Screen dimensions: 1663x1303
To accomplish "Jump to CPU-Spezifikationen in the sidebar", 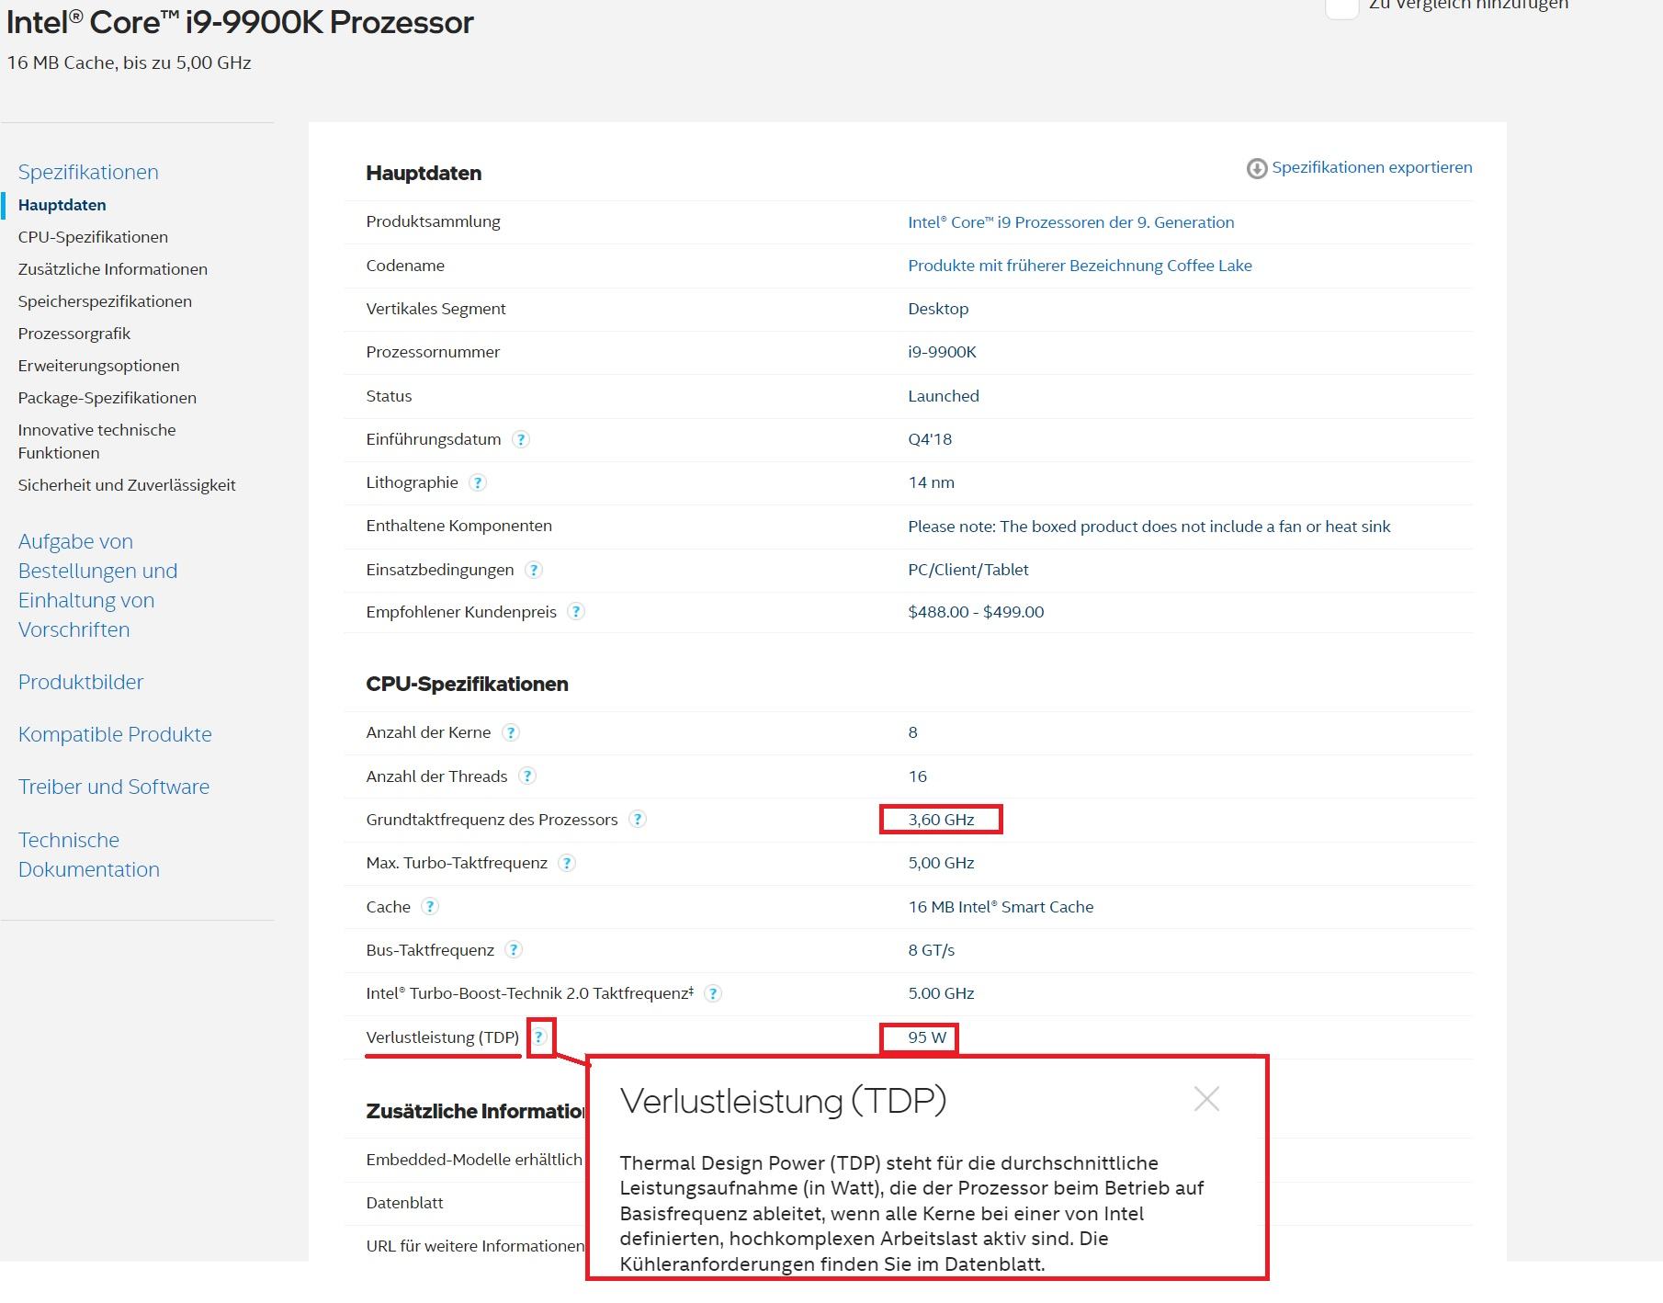I will 93,237.
